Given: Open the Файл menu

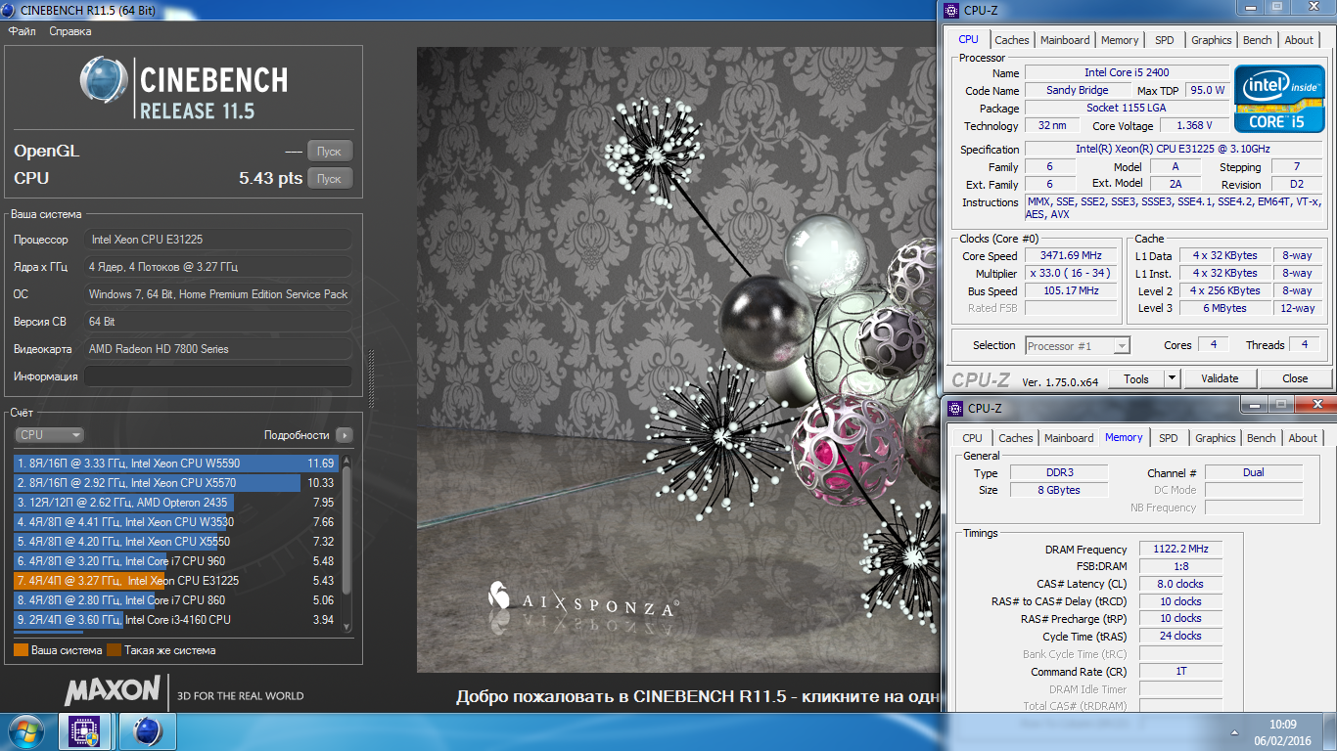Looking at the screenshot, I should (22, 31).
